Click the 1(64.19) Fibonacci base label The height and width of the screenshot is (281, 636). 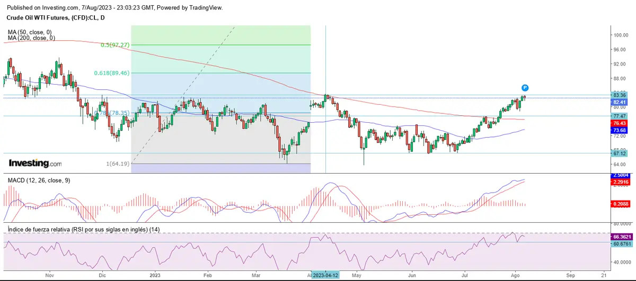coord(118,164)
